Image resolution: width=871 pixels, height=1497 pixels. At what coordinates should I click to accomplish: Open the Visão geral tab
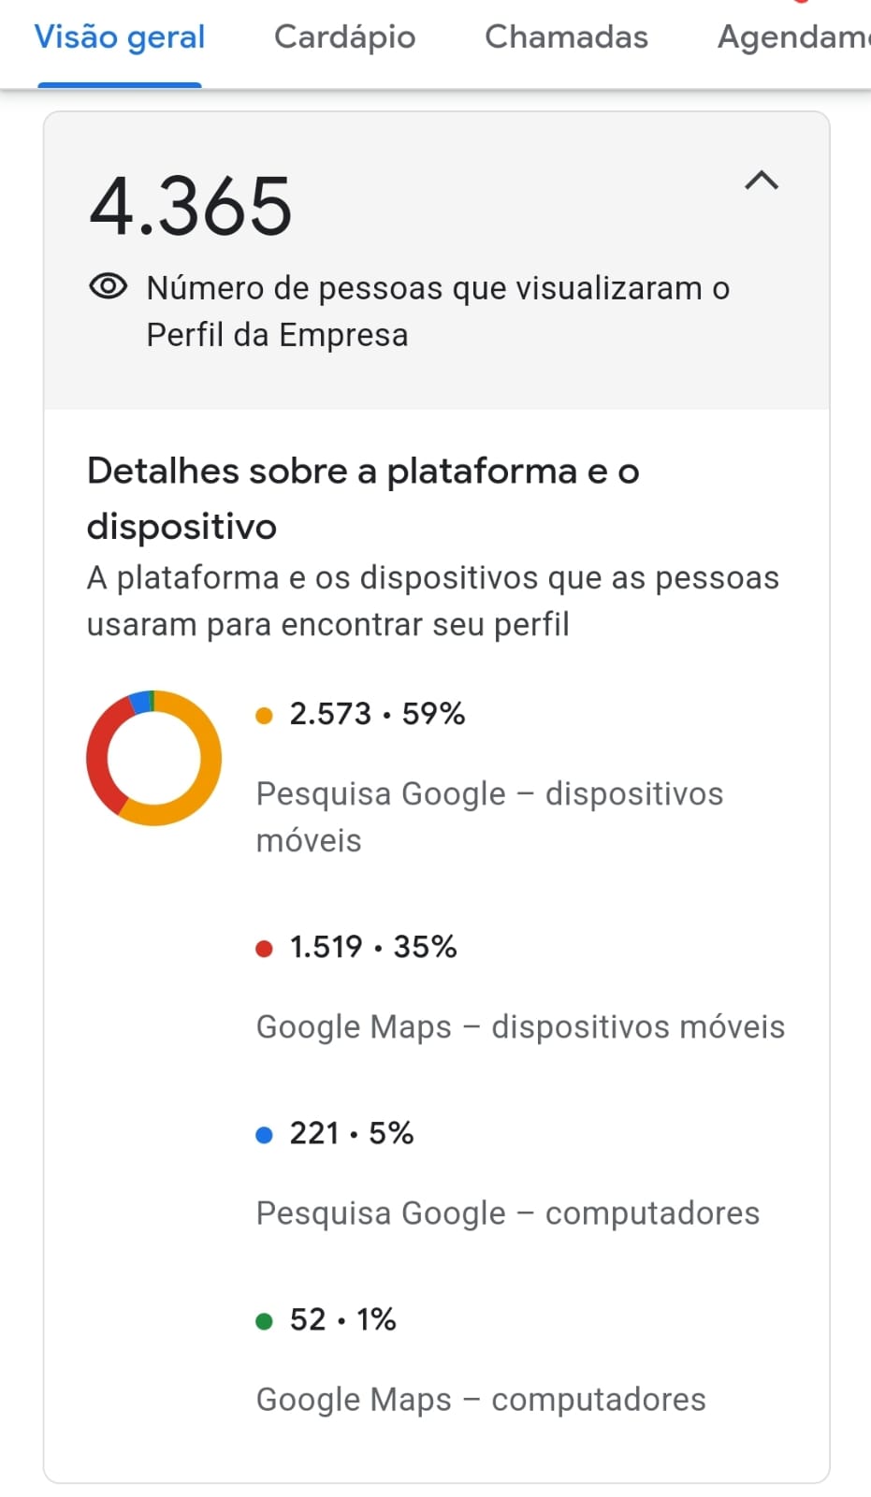click(x=120, y=37)
